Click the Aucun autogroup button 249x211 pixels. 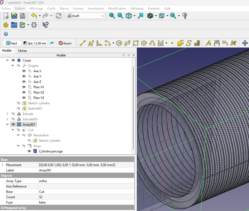[65, 43]
